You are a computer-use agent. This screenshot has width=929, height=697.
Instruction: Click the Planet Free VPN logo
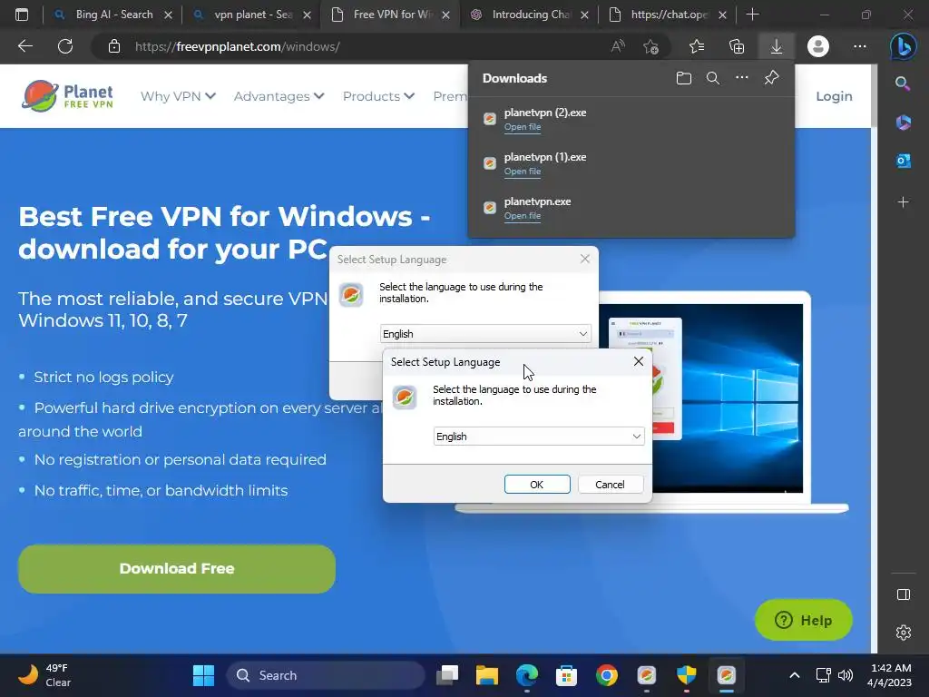click(67, 96)
